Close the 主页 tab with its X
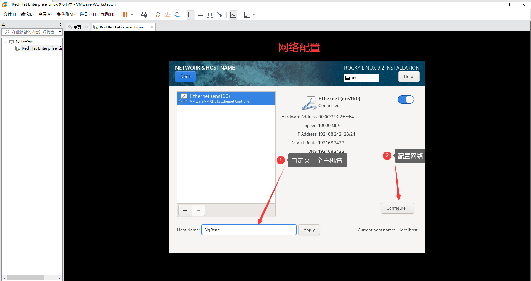 86,27
